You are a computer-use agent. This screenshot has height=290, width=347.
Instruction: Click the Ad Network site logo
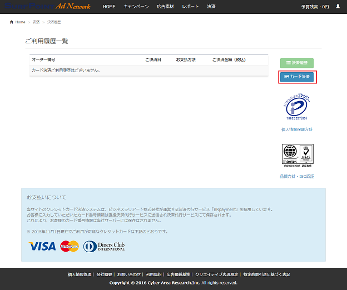click(x=46, y=6)
